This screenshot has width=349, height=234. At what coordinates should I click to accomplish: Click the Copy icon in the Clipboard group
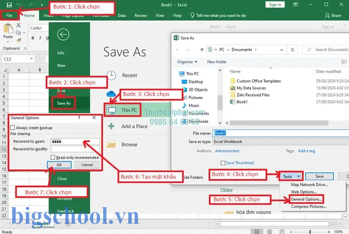(x=19, y=33)
